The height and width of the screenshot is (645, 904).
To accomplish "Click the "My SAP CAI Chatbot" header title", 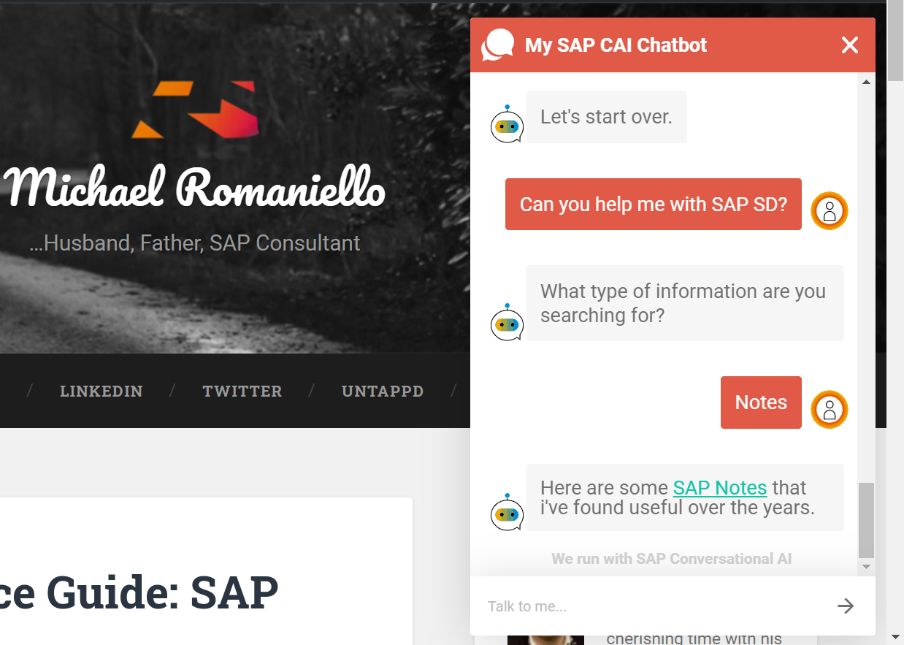I will click(x=616, y=45).
